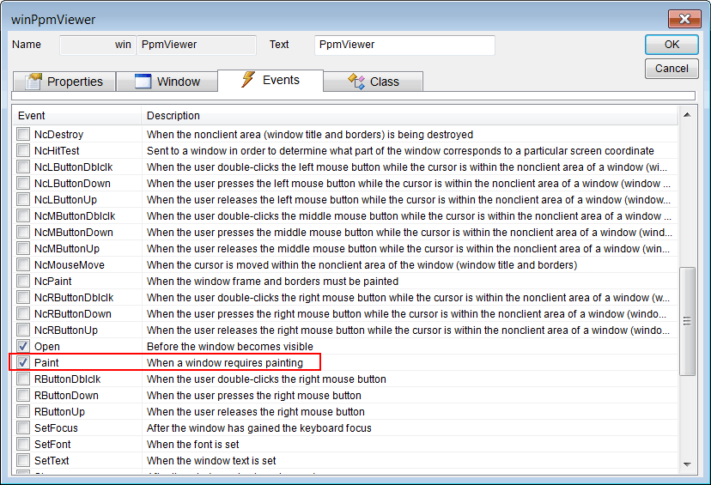Enable the SetFocus event checkbox
The width and height of the screenshot is (711, 485).
(x=23, y=427)
